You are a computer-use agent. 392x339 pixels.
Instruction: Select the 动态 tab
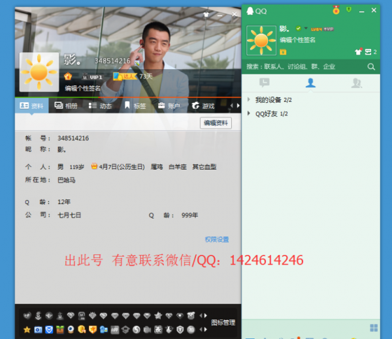point(100,106)
